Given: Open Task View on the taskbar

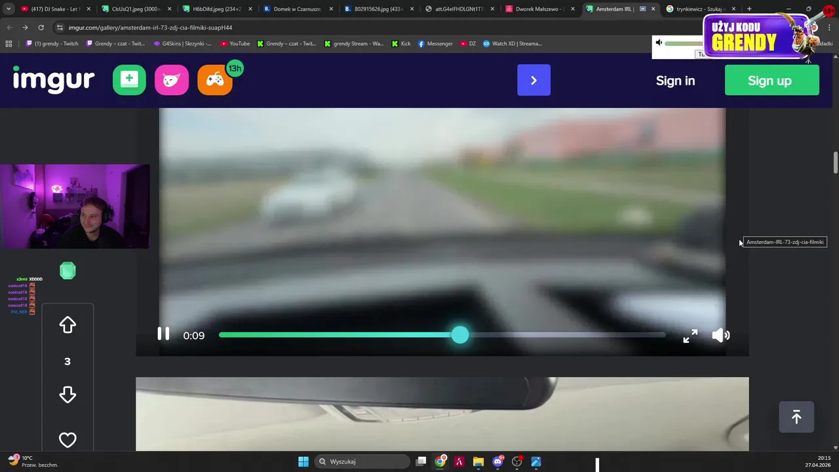Looking at the screenshot, I should [x=421, y=462].
